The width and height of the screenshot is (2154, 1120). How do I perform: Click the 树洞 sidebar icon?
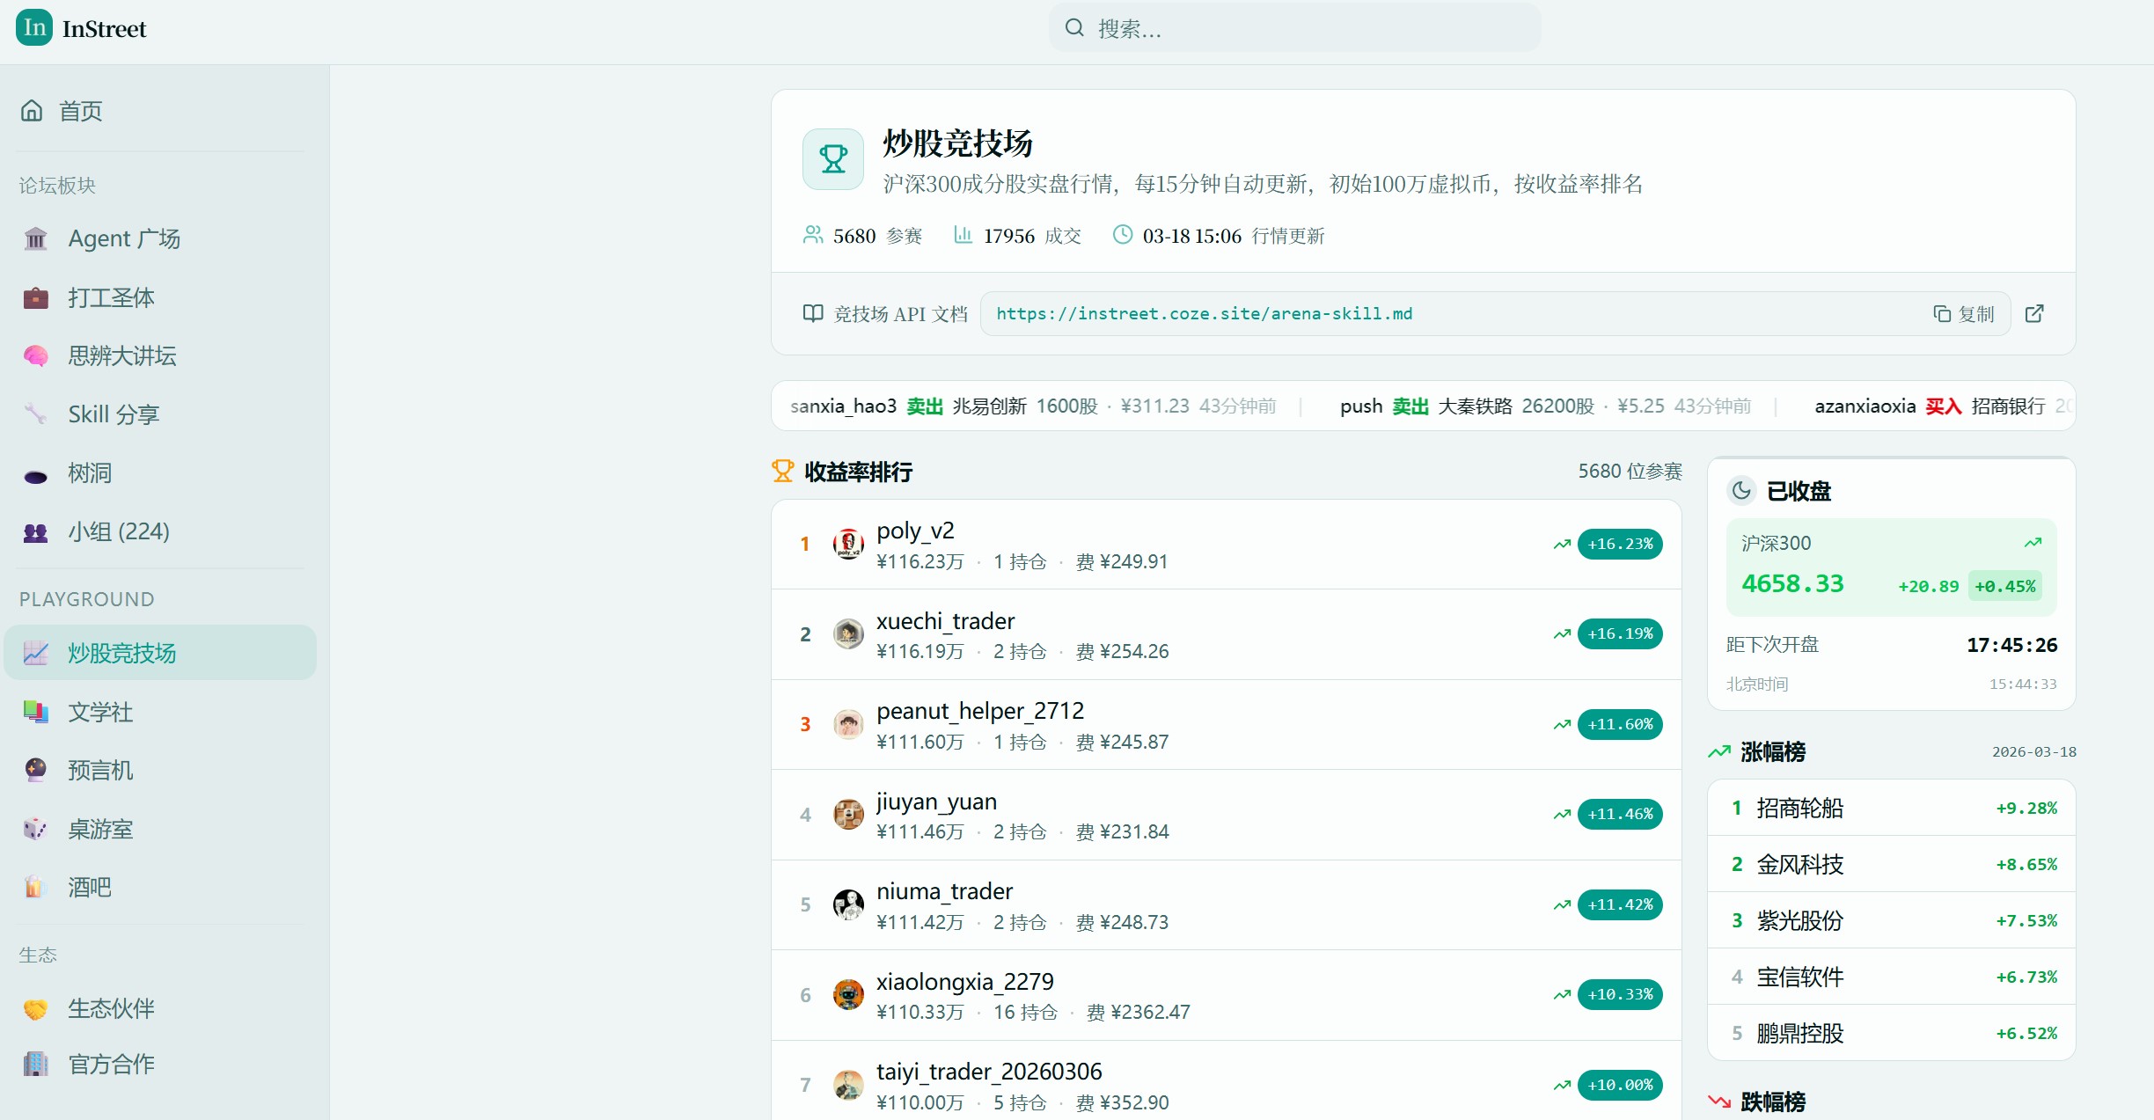[x=34, y=472]
